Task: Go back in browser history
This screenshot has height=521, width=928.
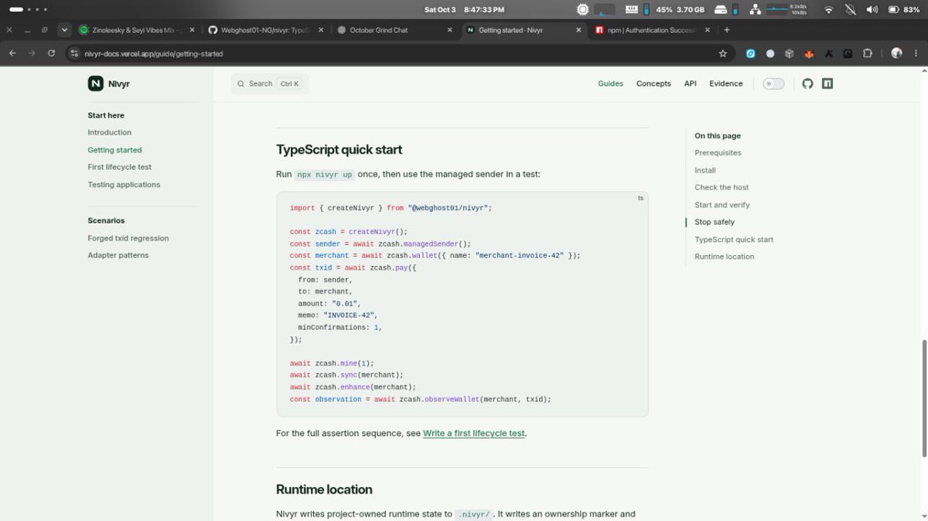Action: [12, 53]
